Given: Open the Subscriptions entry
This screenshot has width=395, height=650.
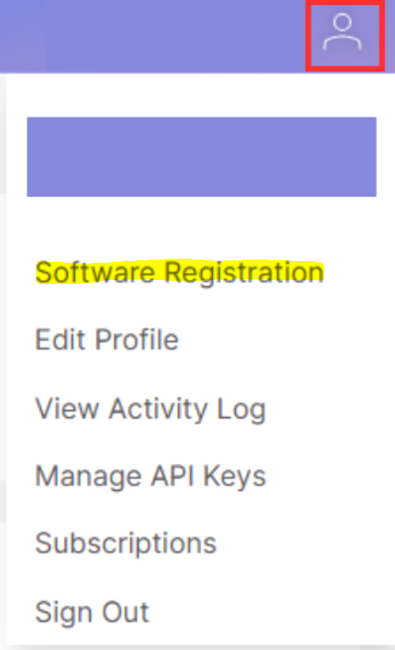Looking at the screenshot, I should tap(126, 544).
